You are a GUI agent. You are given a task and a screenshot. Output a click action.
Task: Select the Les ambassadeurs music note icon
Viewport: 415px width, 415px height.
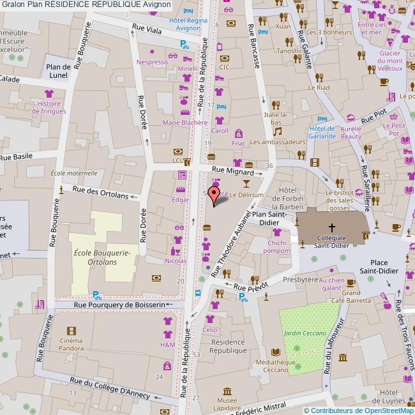pyautogui.click(x=277, y=132)
